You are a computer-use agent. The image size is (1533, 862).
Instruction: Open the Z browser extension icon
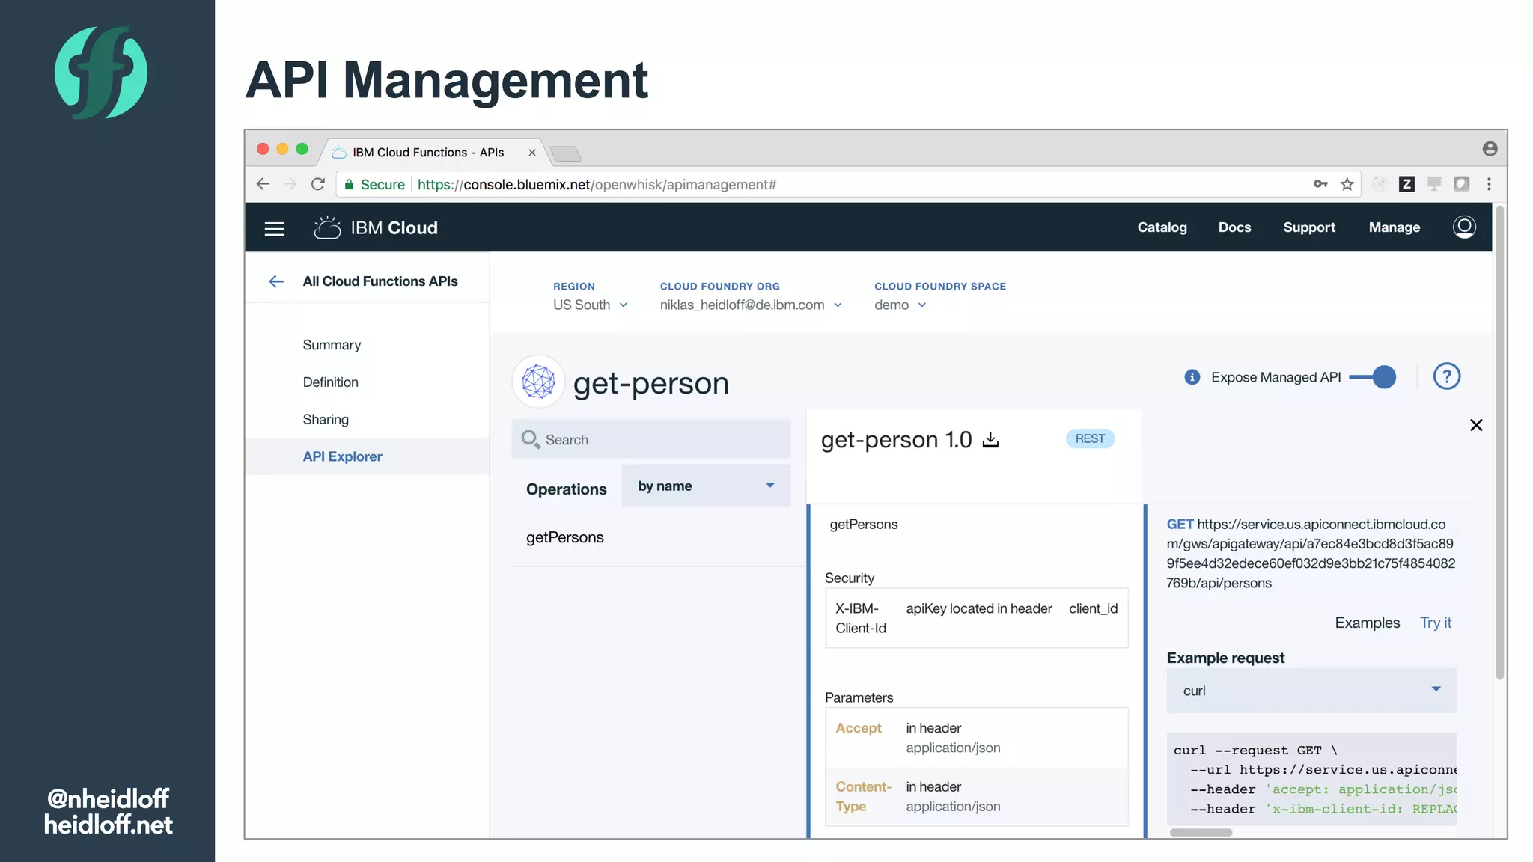click(x=1406, y=184)
